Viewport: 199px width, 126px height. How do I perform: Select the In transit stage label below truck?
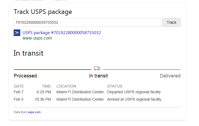click(x=99, y=76)
